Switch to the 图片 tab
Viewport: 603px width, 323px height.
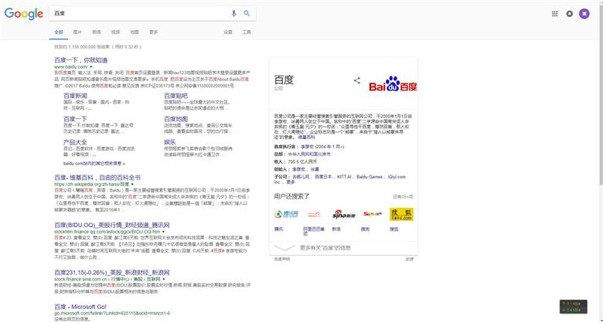tap(77, 32)
